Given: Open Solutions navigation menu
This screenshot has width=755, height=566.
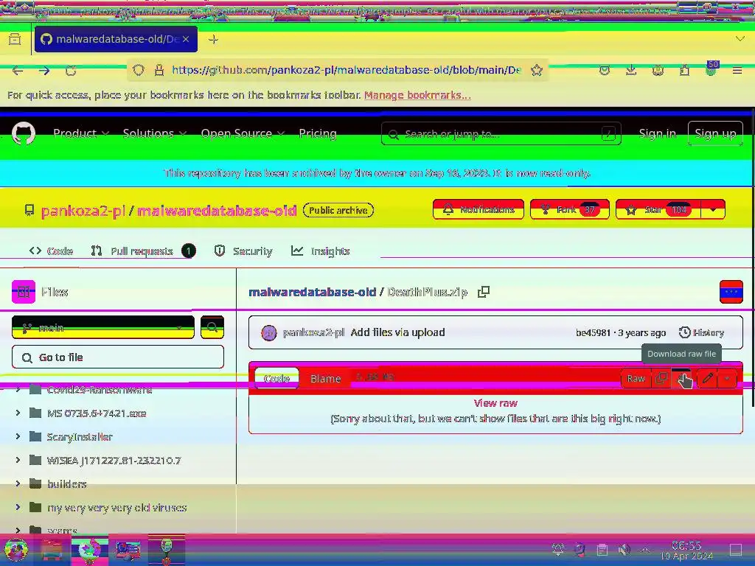Looking at the screenshot, I should pos(154,133).
